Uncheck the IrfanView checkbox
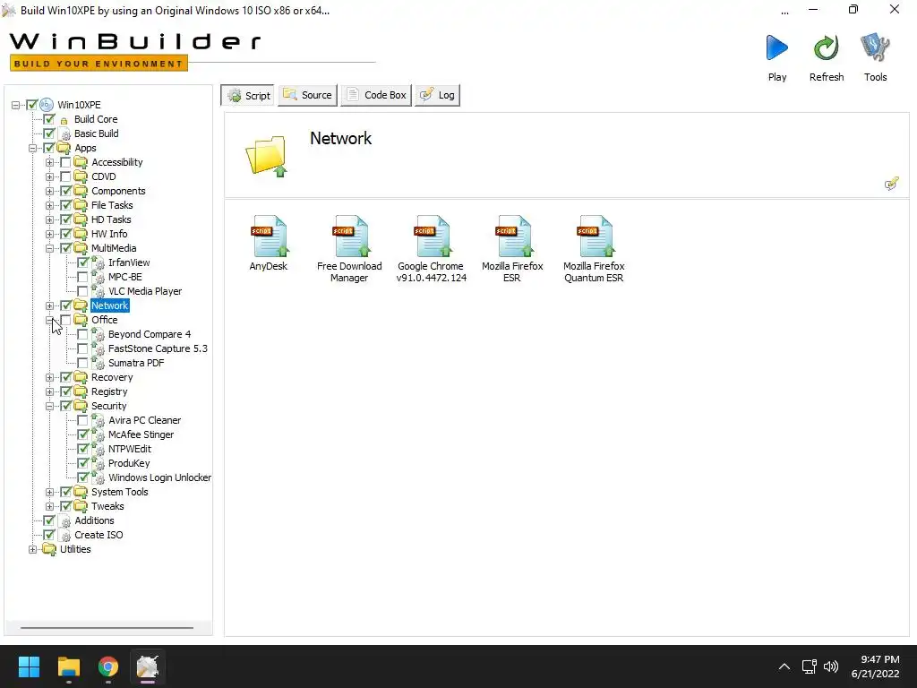The height and width of the screenshot is (688, 917). [83, 262]
